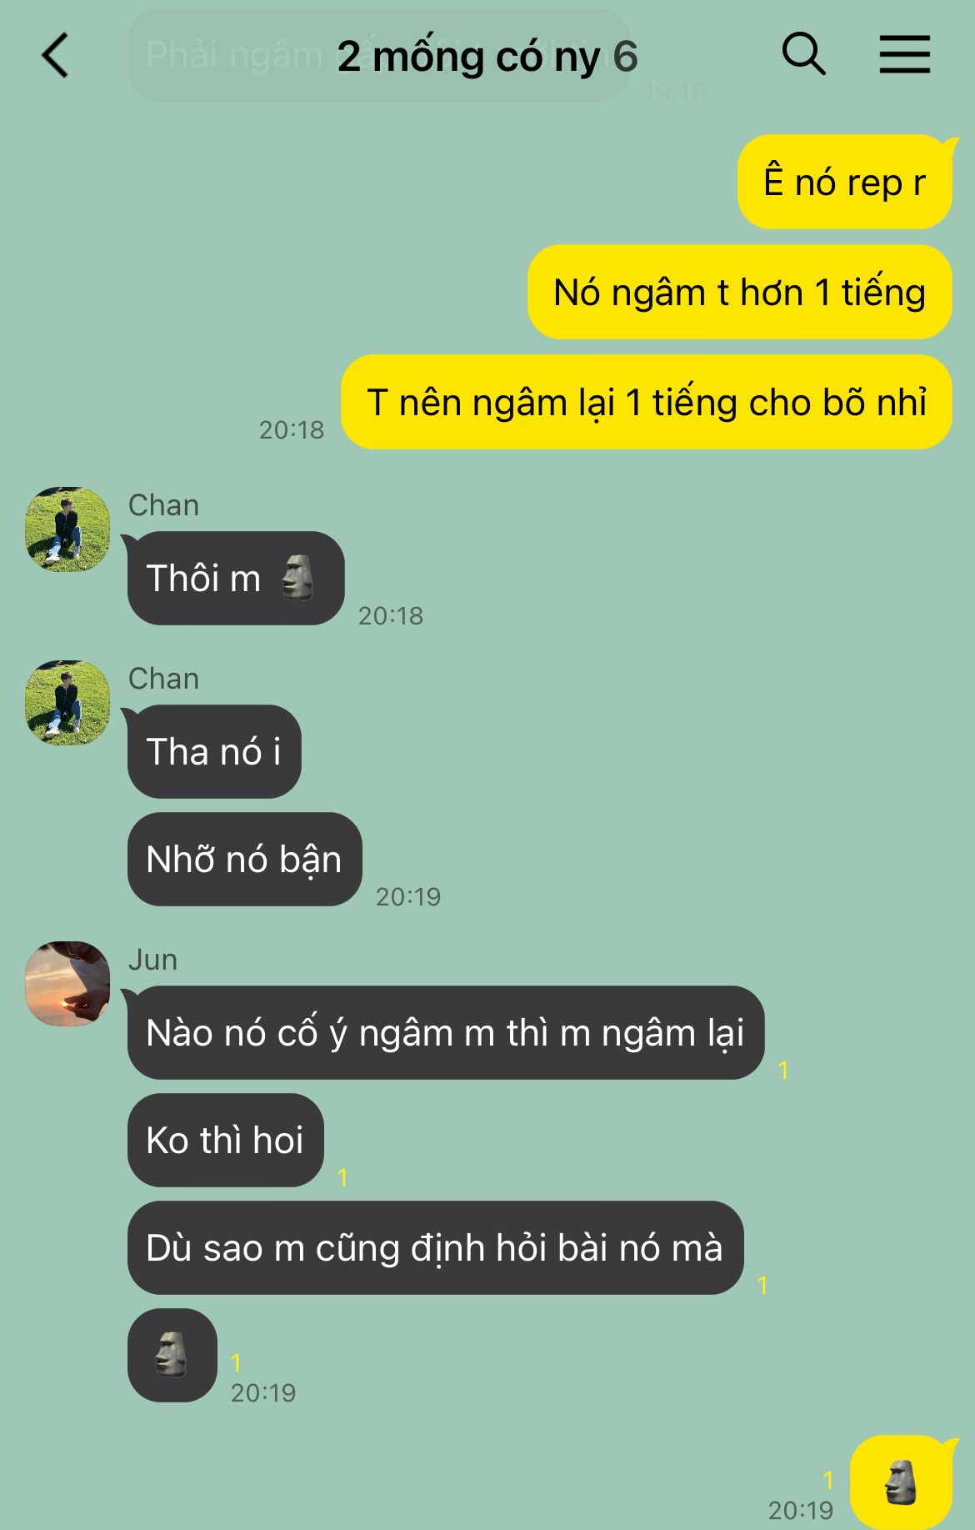Tap the moai emoji in Jun's bubble
Screen dimensions: 975x1530
pyautogui.click(x=172, y=1355)
